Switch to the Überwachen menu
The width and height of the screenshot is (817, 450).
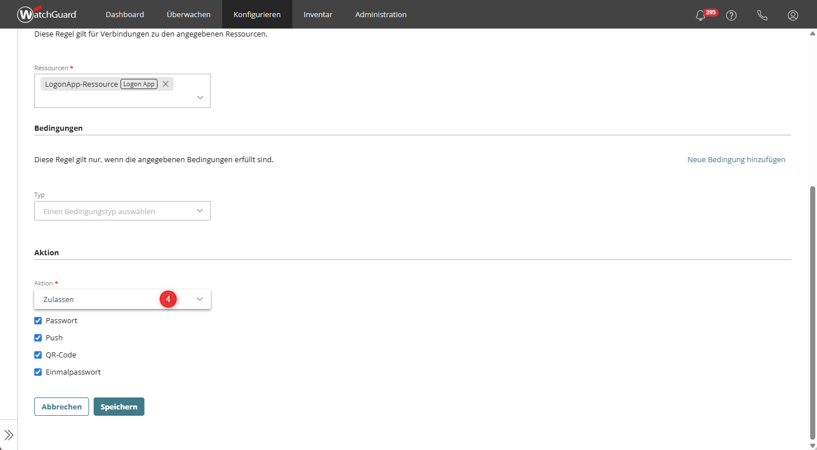pos(188,14)
